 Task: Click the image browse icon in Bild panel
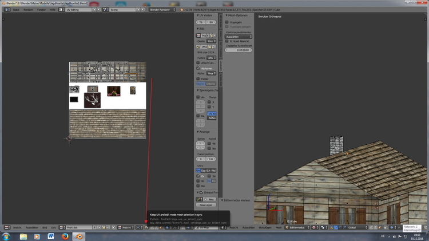(x=198, y=35)
